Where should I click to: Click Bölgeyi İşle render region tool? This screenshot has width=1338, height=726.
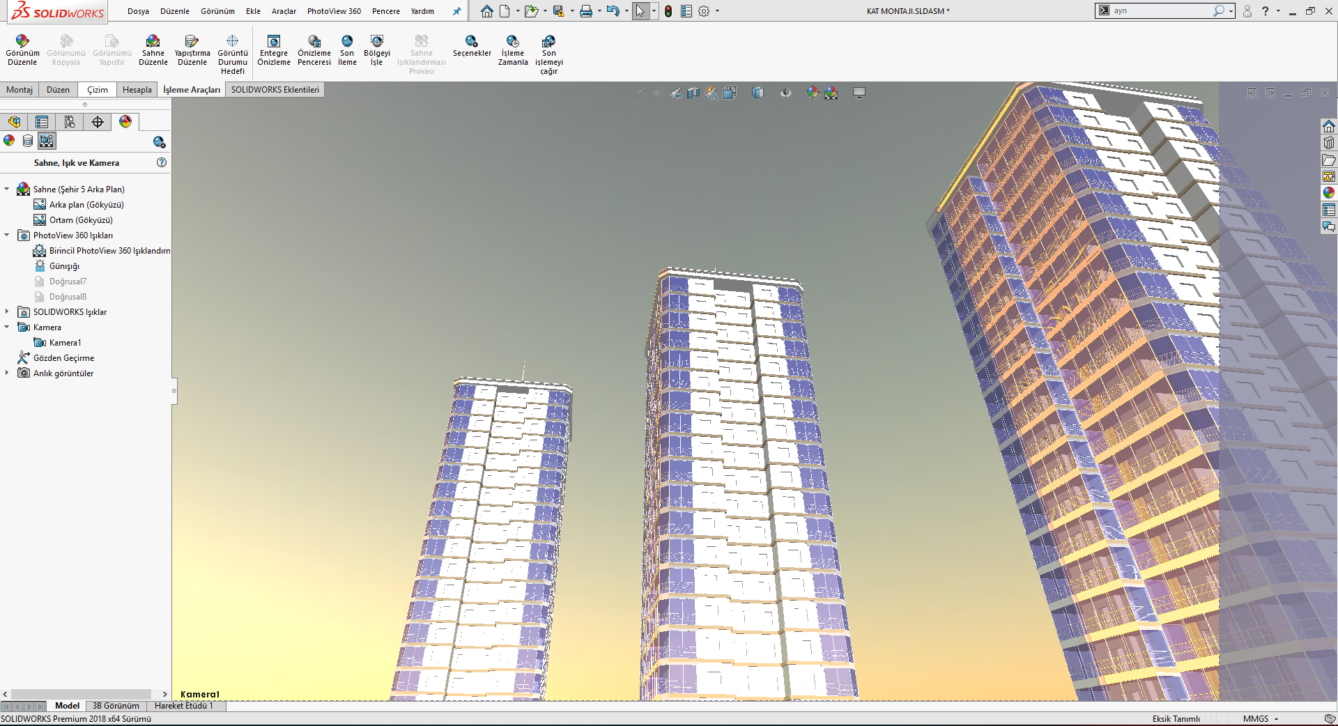point(377,50)
